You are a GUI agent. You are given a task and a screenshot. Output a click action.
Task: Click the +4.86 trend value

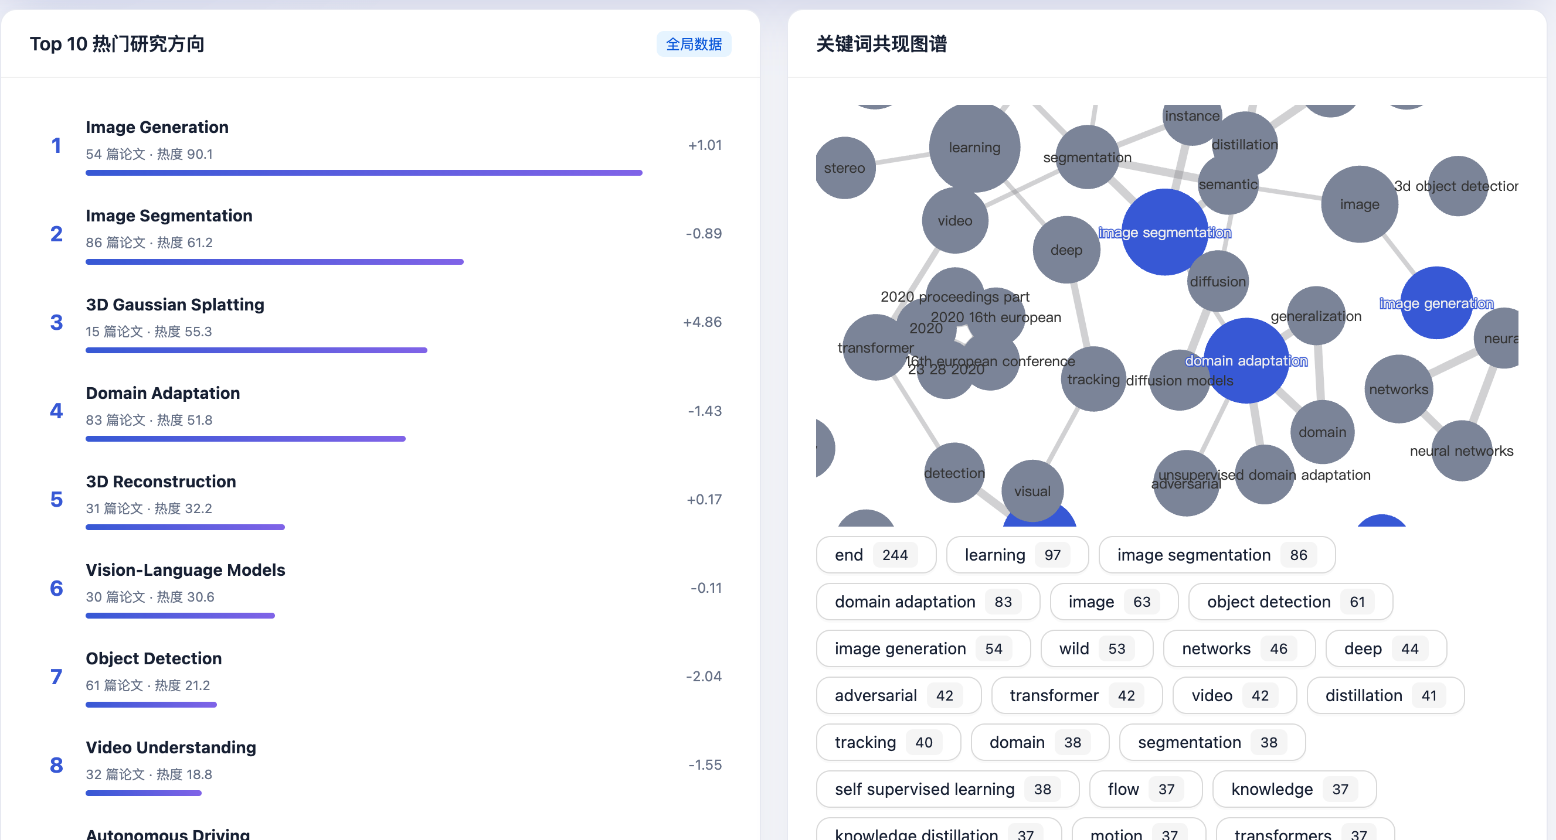pyautogui.click(x=702, y=322)
